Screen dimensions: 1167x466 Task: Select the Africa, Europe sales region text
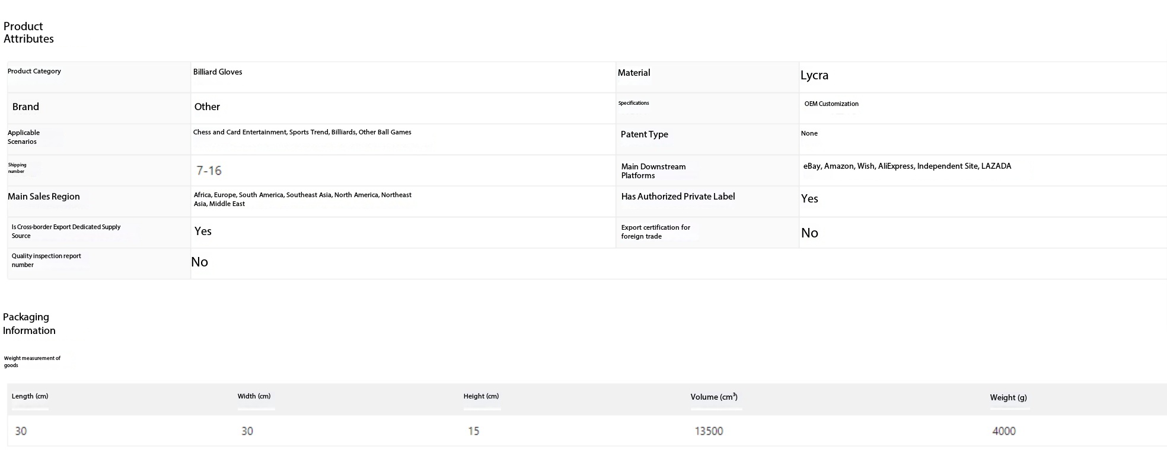[x=302, y=199]
